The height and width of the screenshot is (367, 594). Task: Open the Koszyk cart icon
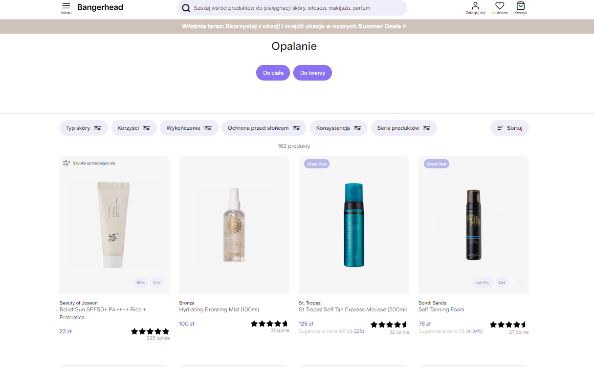[x=521, y=6]
